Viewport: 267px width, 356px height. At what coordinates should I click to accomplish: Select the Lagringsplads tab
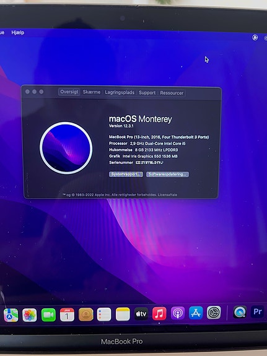click(120, 92)
